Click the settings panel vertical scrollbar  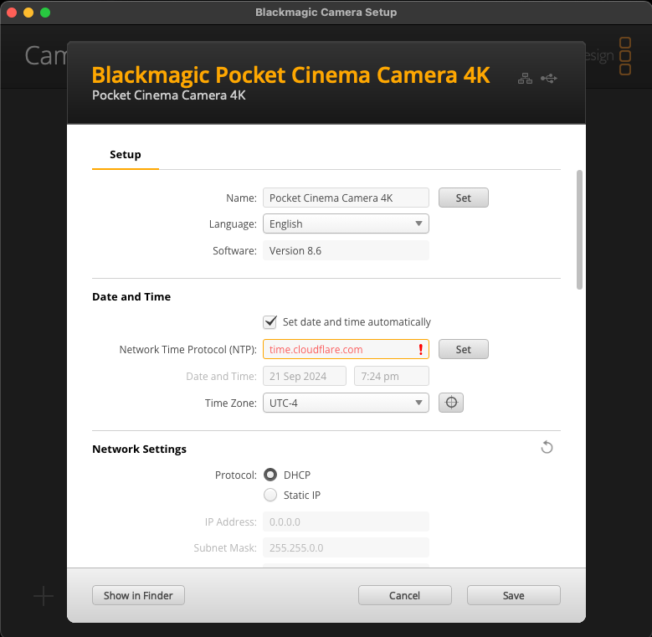[579, 229]
